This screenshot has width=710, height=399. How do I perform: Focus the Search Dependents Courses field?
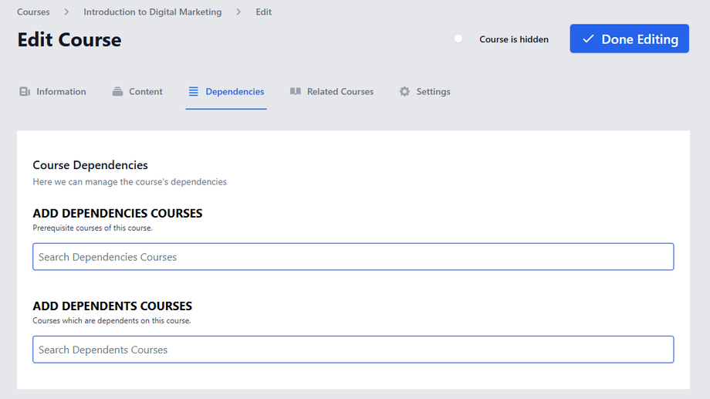pyautogui.click(x=353, y=350)
